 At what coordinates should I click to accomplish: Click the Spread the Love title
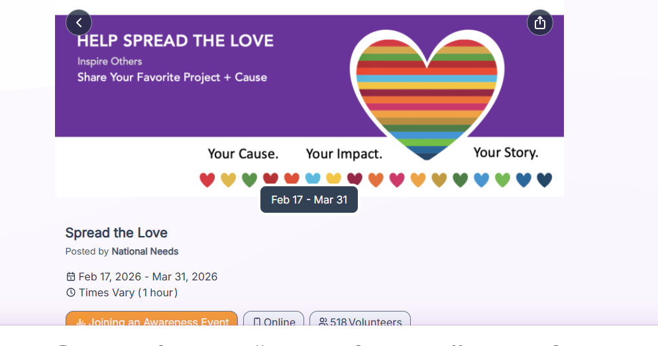117,233
